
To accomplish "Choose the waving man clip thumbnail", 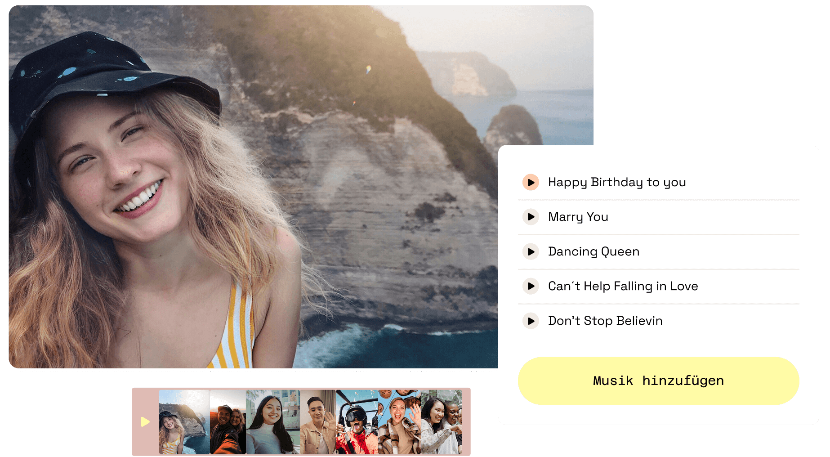I will tap(317, 422).
